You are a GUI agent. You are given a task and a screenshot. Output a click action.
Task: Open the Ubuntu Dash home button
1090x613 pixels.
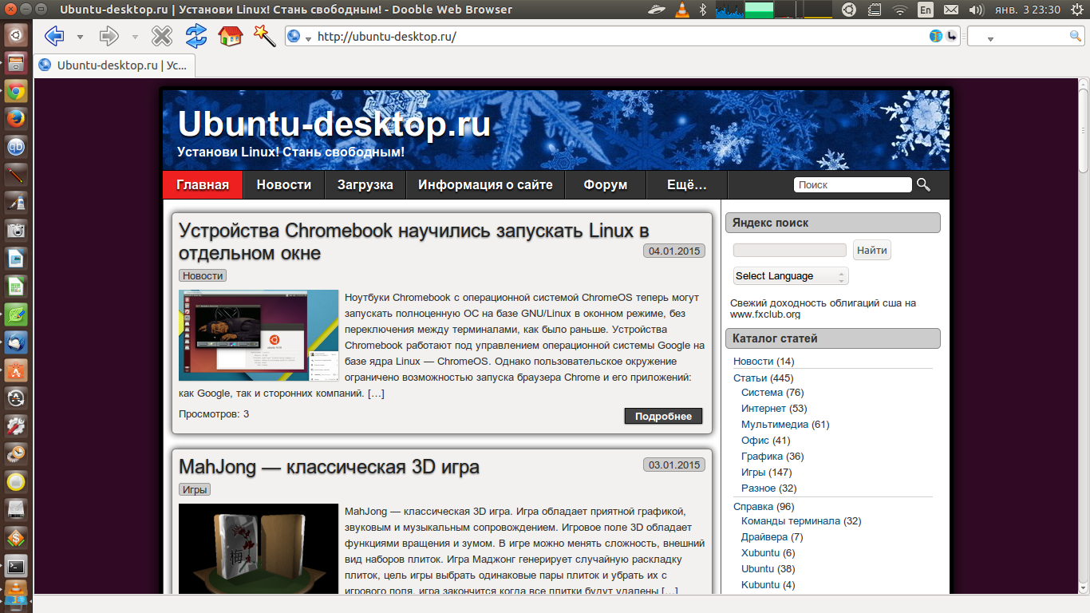16,35
